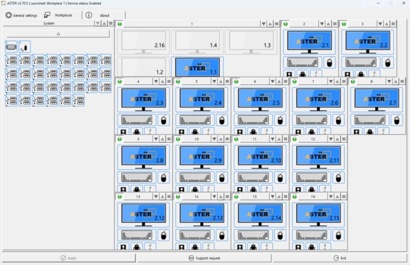410x265 pixels.
Task: Select inactive monitor 2.16
Action: 144,42
